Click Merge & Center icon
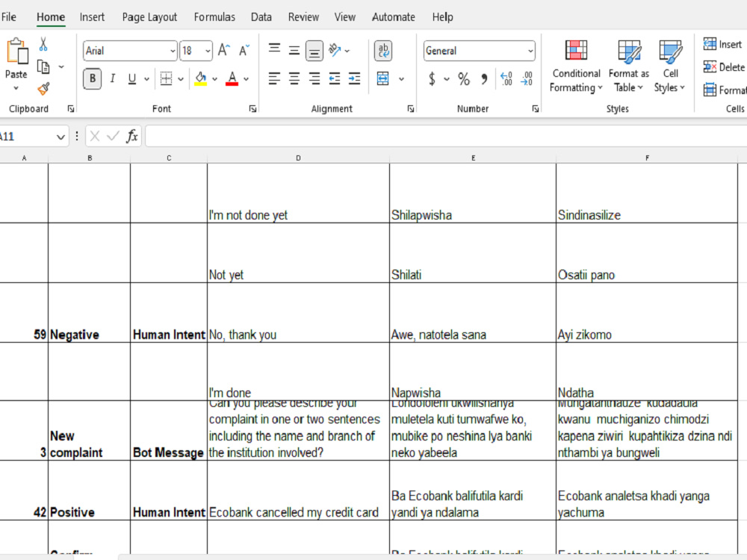This screenshot has width=747, height=560. pos(383,78)
